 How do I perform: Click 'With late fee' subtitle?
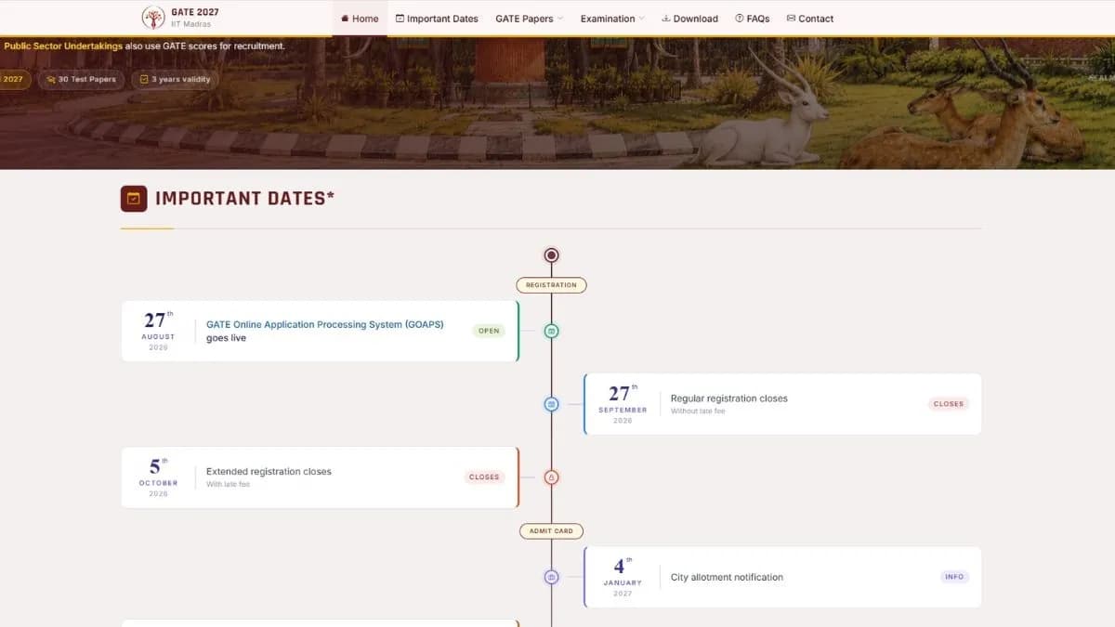pos(228,485)
